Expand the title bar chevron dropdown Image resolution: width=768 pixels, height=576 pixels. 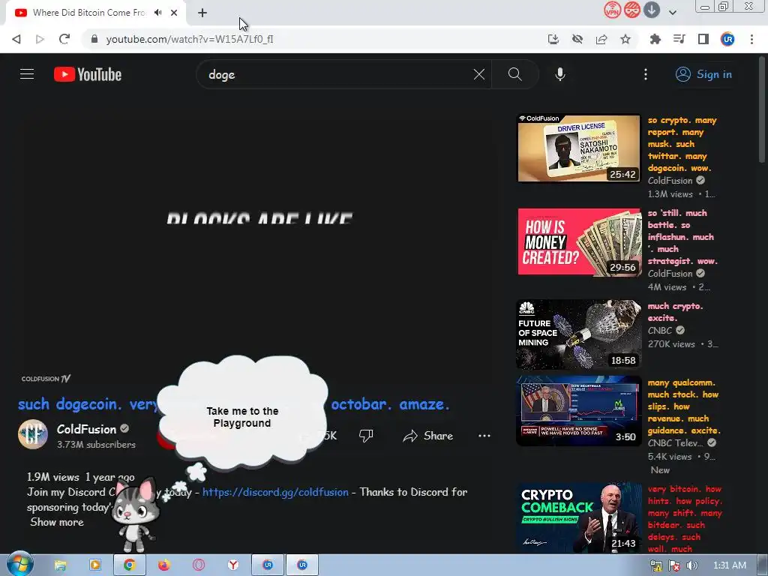point(673,12)
